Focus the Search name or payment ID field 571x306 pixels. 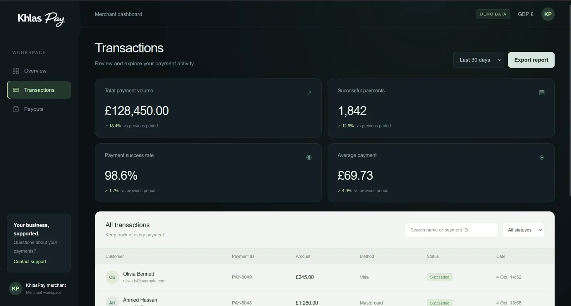click(x=451, y=230)
